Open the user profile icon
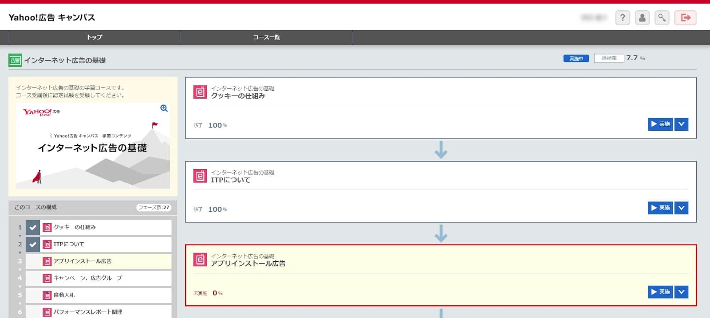The height and width of the screenshot is (318, 710). [x=642, y=18]
